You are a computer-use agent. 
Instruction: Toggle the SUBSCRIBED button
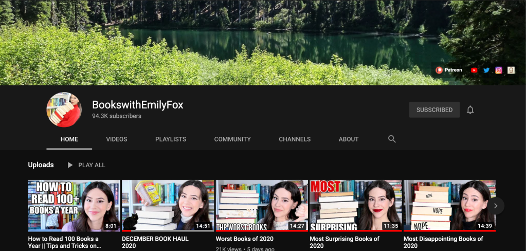coord(434,110)
